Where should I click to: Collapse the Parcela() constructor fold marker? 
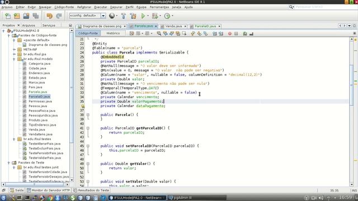[88, 115]
